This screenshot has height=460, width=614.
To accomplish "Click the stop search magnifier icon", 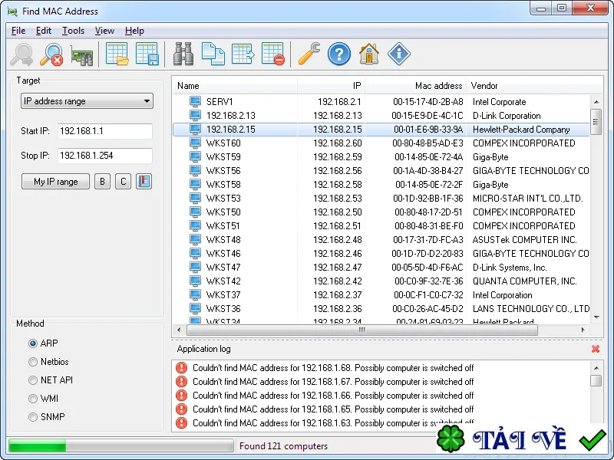I will [51, 54].
